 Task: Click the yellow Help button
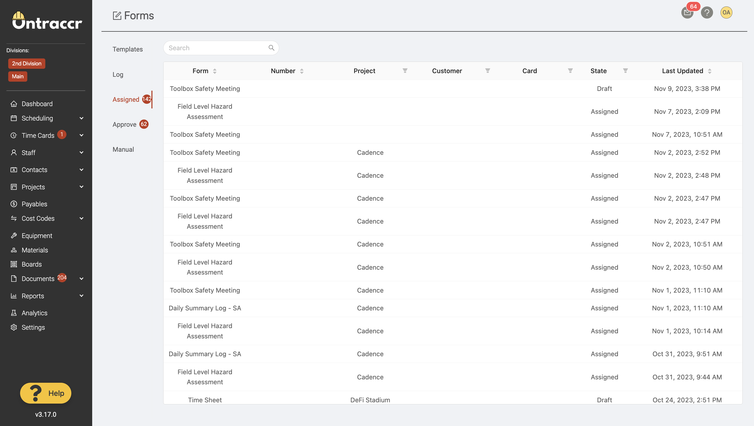click(46, 393)
